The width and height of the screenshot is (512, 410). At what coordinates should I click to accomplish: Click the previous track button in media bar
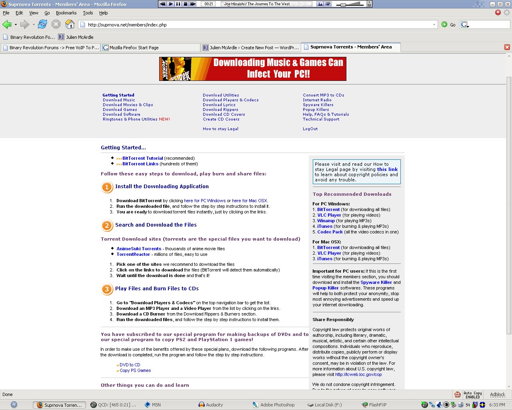(x=163, y=4)
